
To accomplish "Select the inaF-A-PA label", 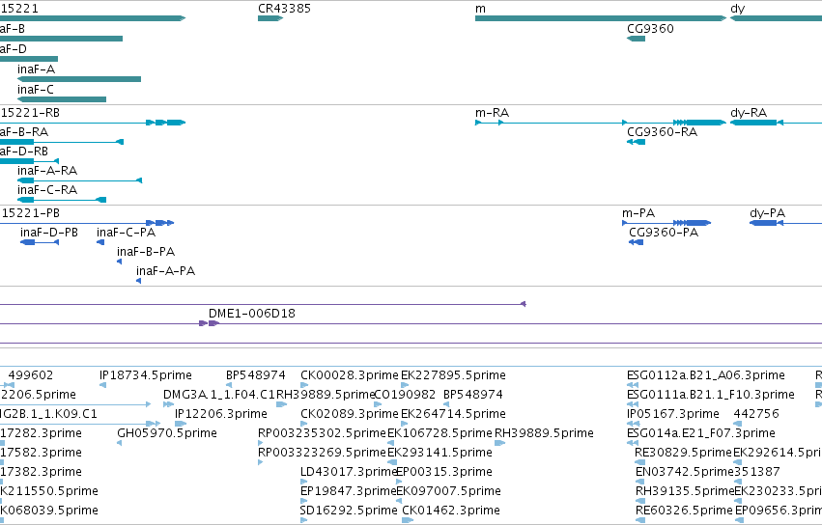I will tap(166, 271).
